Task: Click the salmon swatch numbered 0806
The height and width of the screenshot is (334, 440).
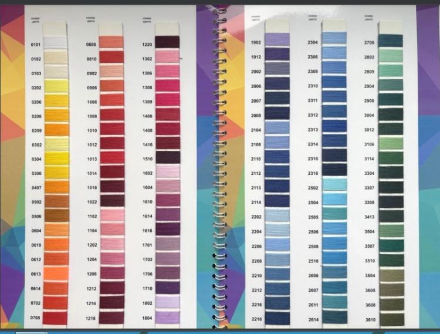Action: [x=111, y=42]
